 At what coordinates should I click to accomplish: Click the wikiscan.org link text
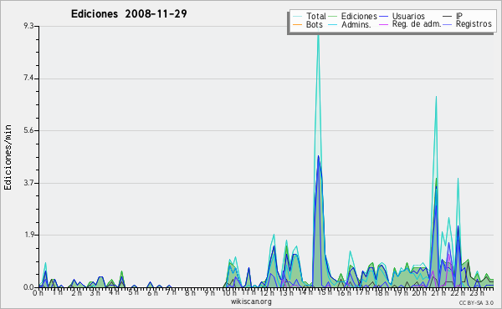tap(251, 301)
